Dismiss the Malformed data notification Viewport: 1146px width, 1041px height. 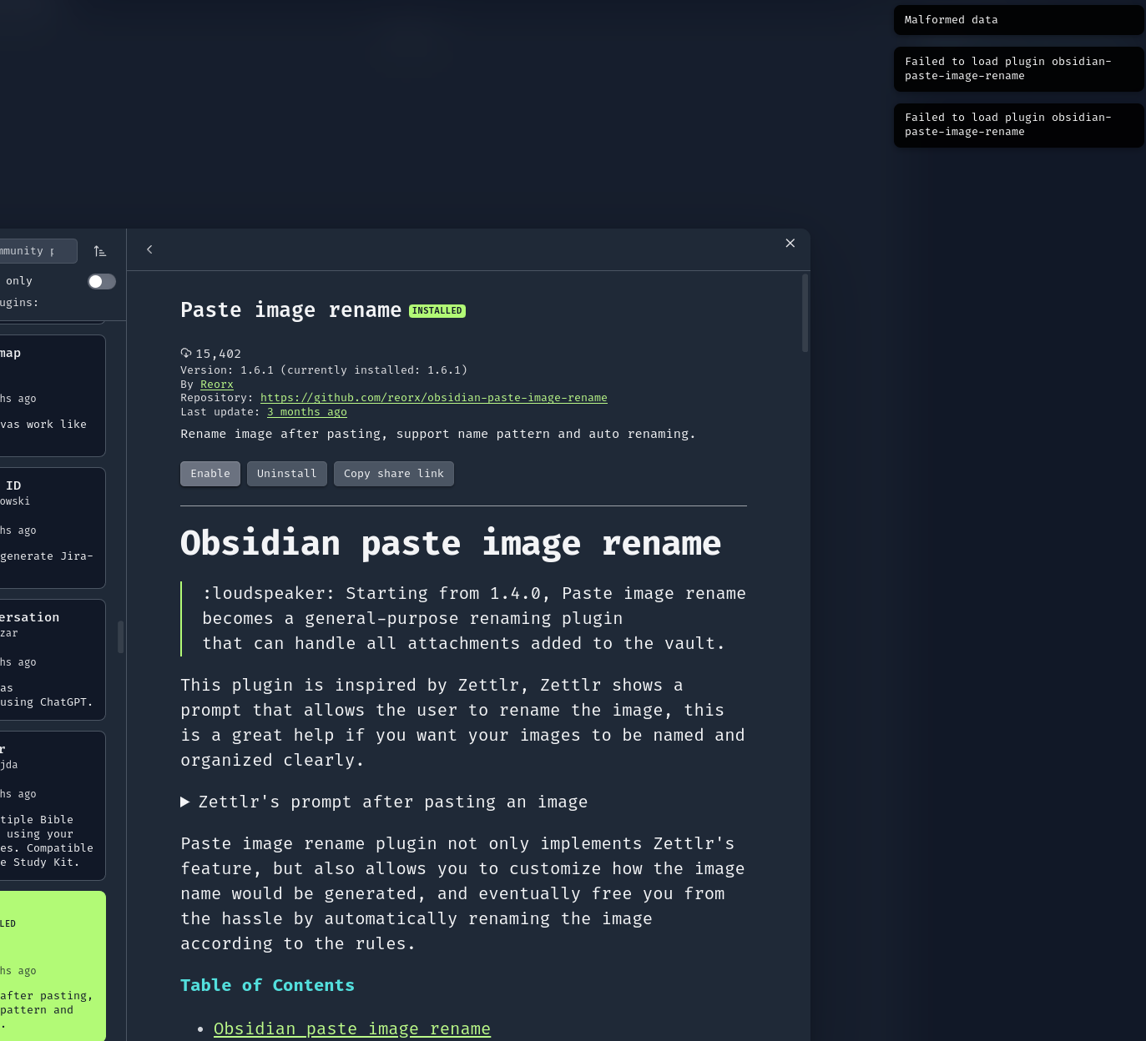pos(1018,19)
